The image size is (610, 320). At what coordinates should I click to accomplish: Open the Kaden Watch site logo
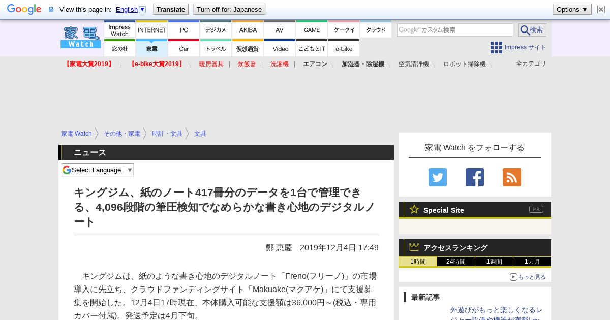pos(80,38)
